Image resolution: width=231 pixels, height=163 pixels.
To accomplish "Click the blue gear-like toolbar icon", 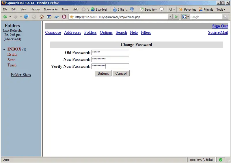I will 57,17.
